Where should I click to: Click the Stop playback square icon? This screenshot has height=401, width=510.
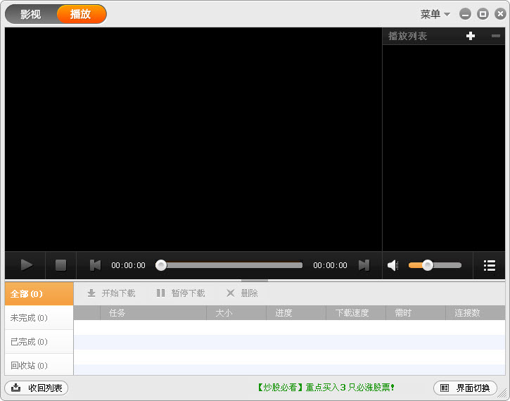[61, 265]
